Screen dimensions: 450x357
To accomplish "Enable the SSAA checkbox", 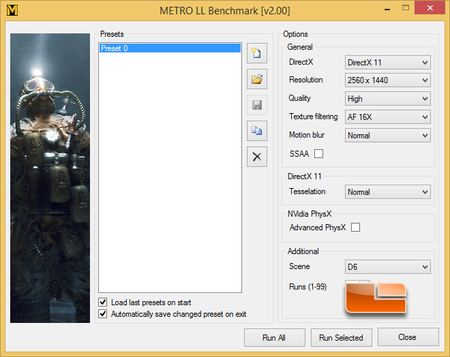I will click(318, 154).
